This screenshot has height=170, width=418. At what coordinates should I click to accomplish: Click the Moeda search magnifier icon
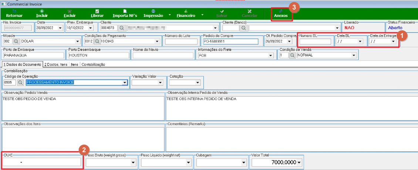(16, 41)
